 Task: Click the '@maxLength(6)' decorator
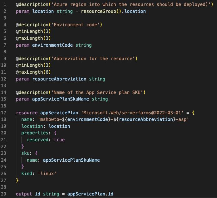point(33,72)
